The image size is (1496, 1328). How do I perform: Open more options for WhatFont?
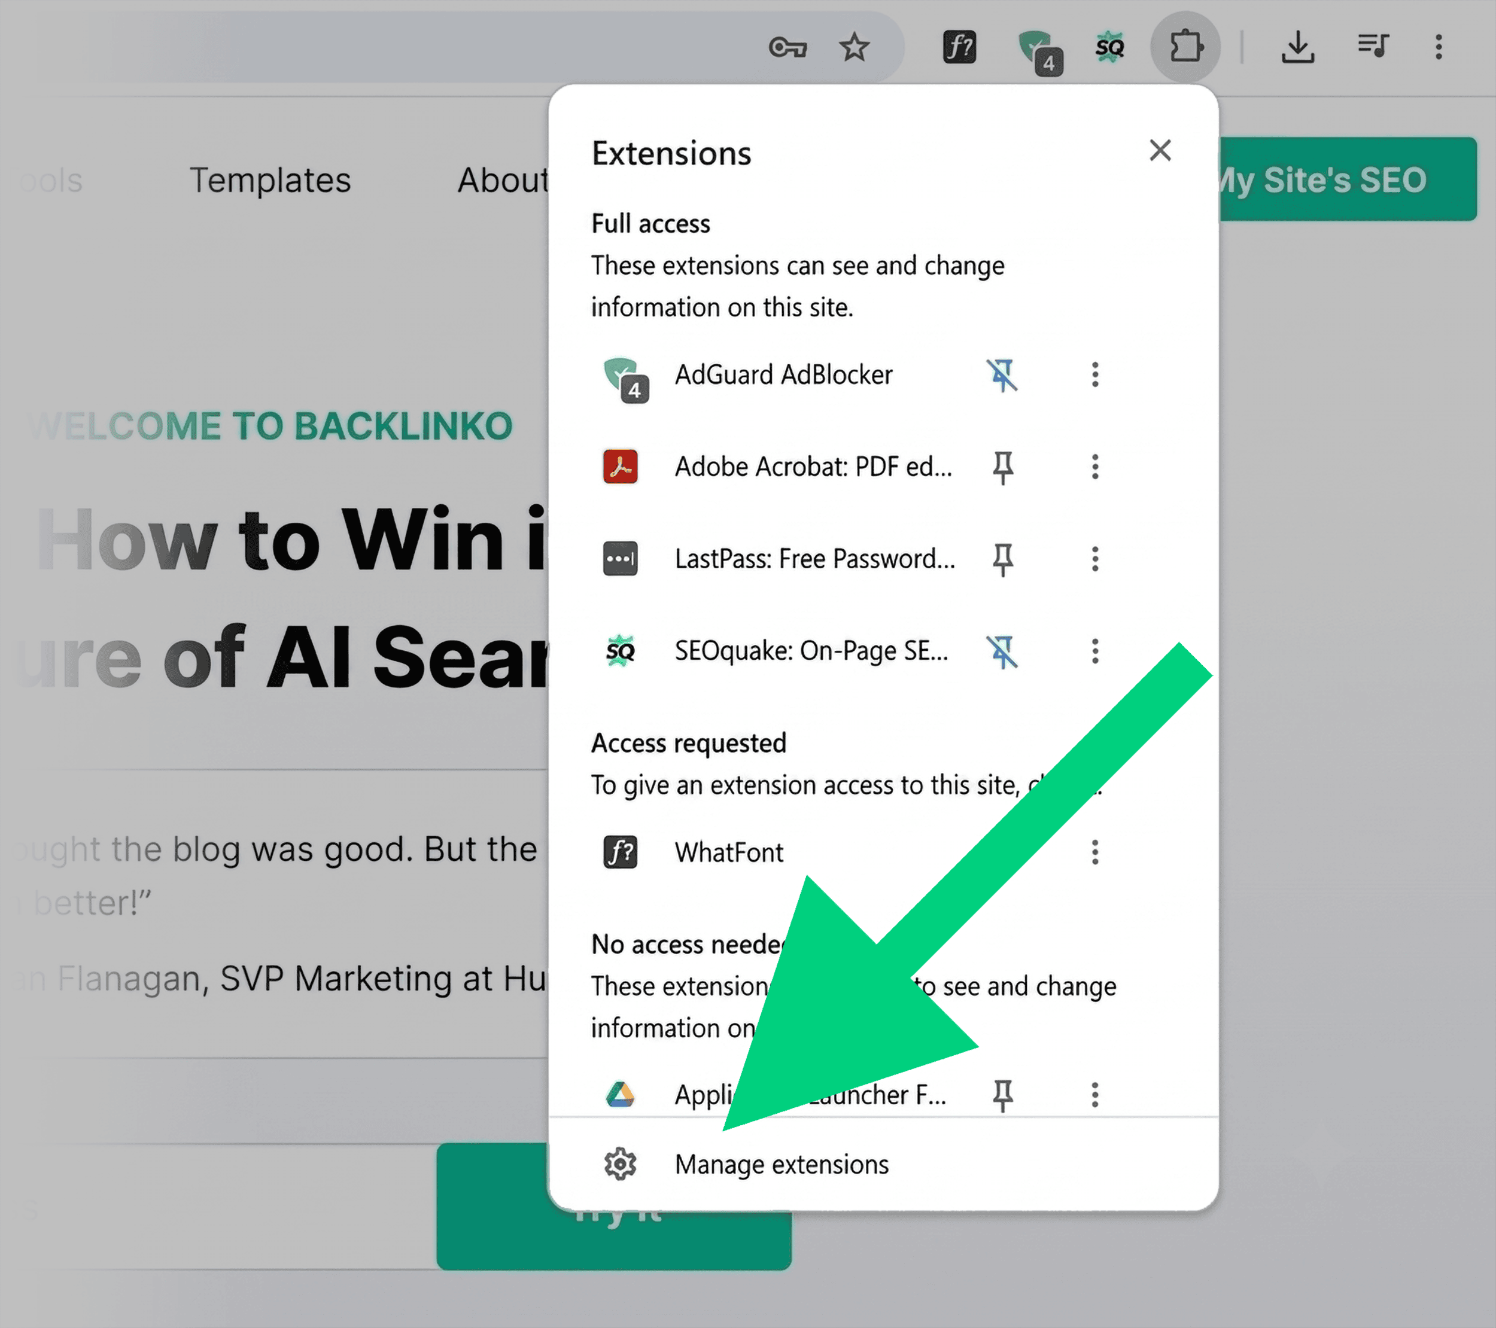(x=1095, y=852)
